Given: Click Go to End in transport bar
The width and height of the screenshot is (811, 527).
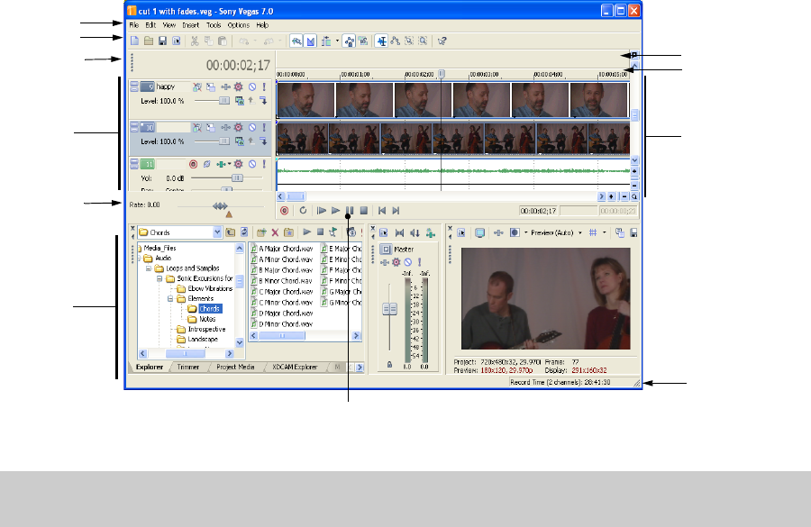Looking at the screenshot, I should pos(396,211).
